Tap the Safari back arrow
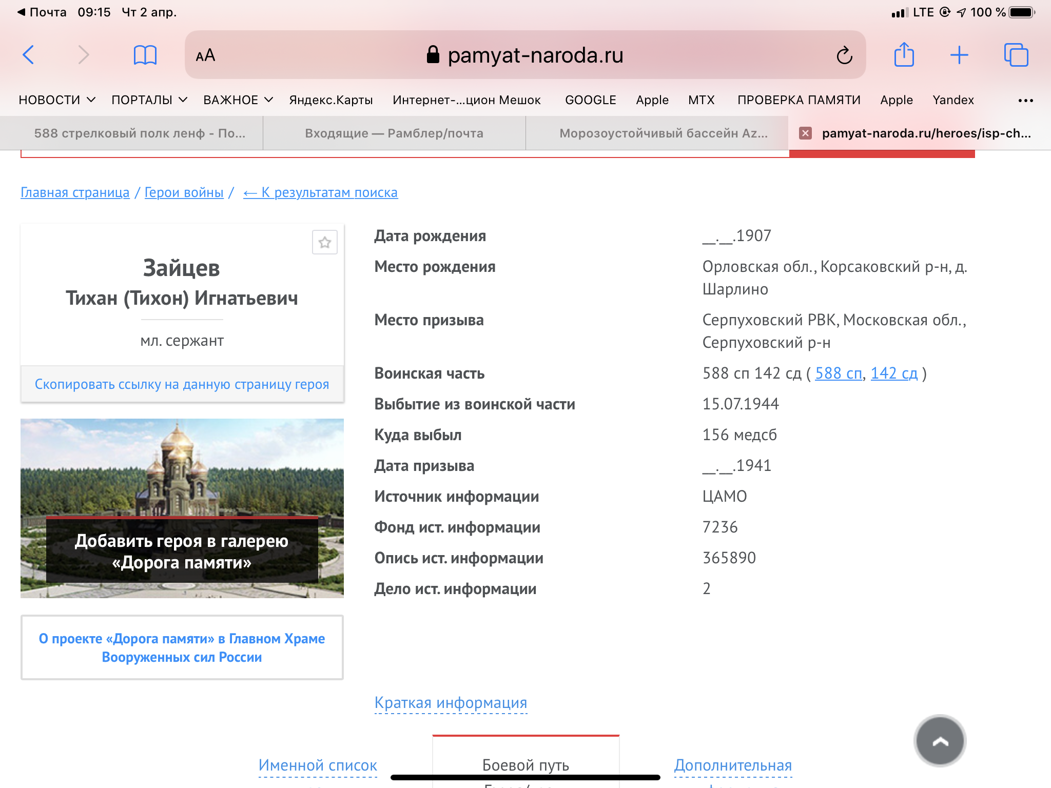The image size is (1051, 788). [29, 55]
